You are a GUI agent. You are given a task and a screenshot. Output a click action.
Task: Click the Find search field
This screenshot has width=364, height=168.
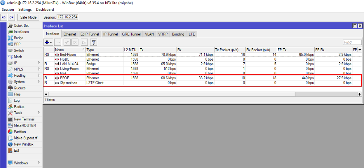pos(352,42)
